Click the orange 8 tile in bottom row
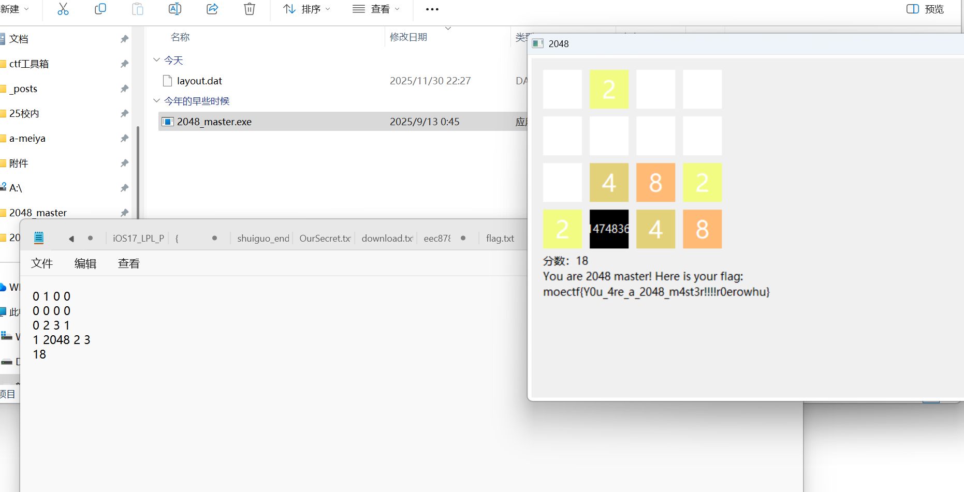 pos(702,229)
